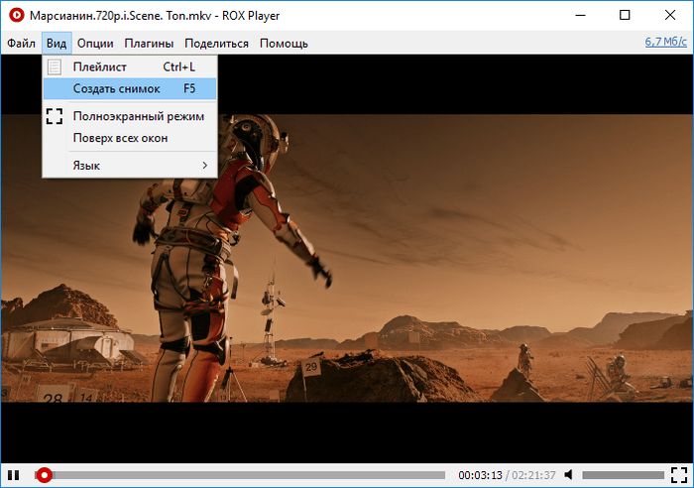
Task: Open the Плагины menu
Action: point(149,43)
